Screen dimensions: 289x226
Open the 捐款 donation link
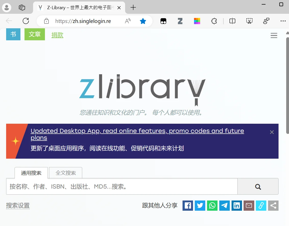tap(57, 35)
